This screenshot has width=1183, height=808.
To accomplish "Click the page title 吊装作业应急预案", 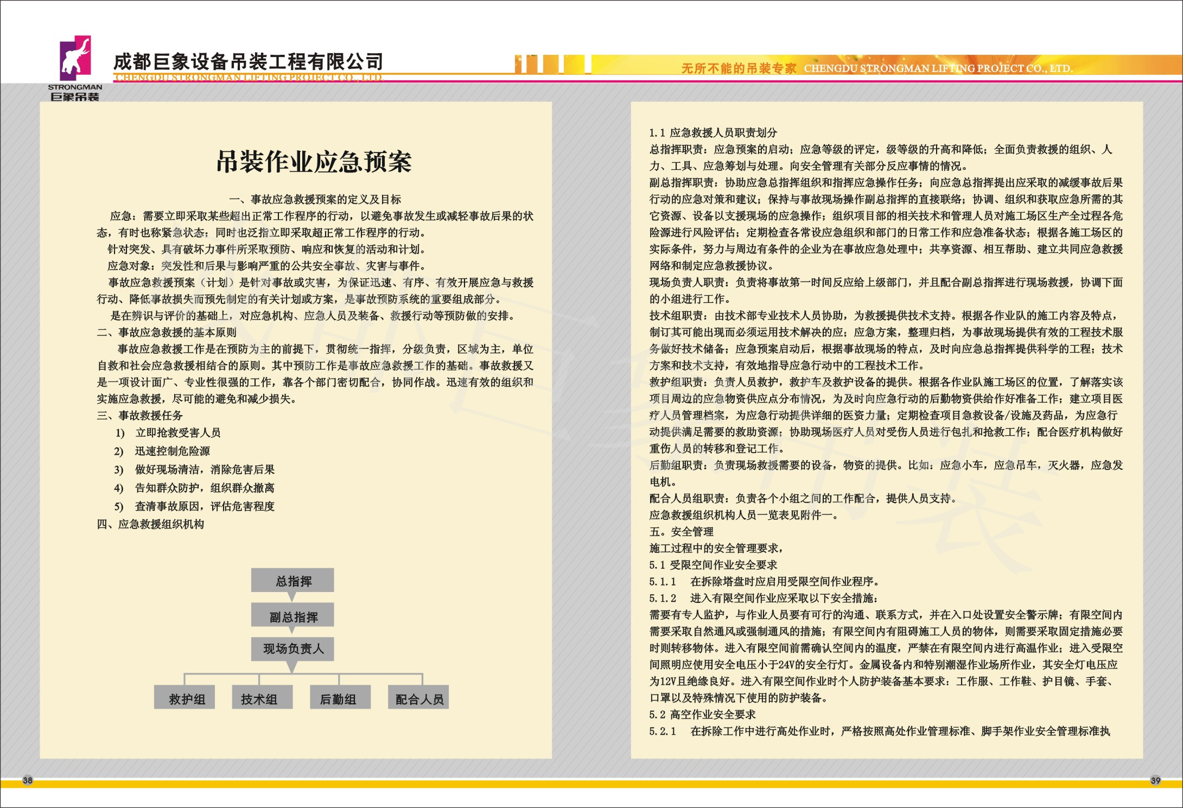I will [313, 162].
